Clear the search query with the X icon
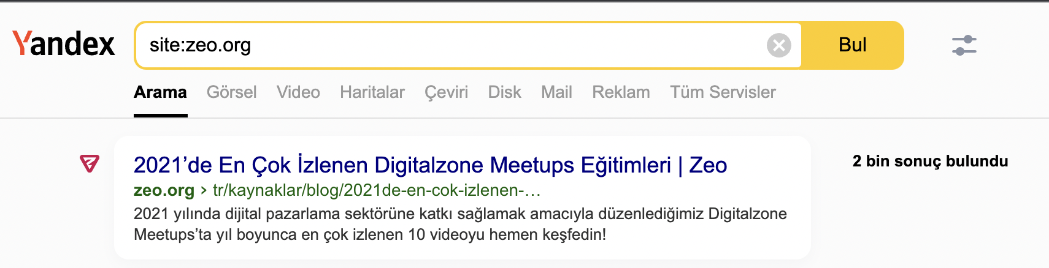The width and height of the screenshot is (1049, 268). (779, 45)
